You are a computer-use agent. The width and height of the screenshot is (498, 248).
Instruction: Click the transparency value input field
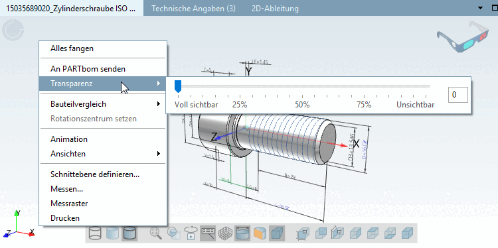point(458,95)
